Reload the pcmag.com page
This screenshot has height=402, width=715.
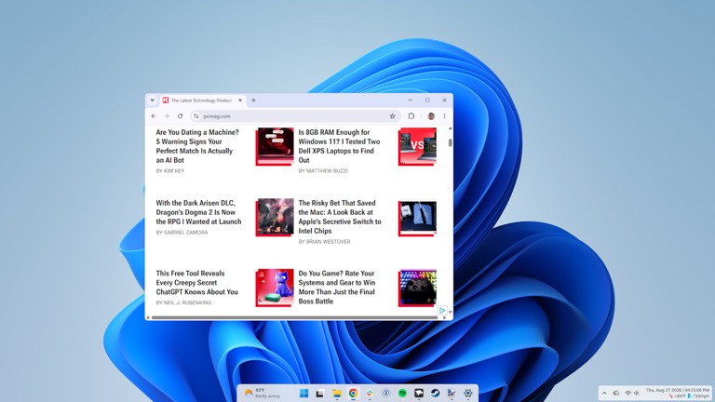[x=180, y=116]
